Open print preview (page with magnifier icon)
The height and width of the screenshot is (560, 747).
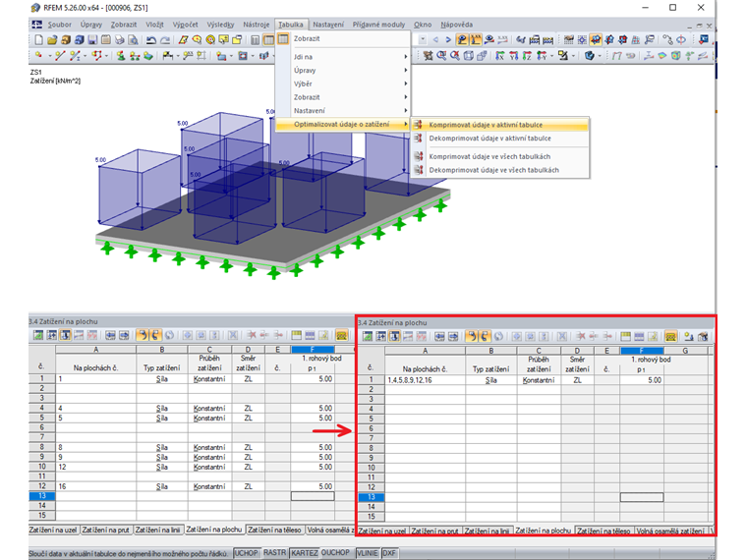[x=133, y=40]
